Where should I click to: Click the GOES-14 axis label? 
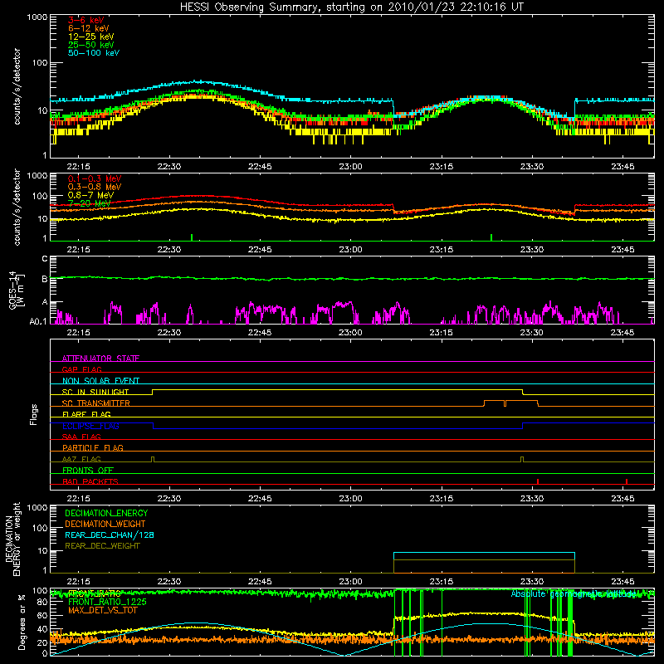[x=16, y=290]
